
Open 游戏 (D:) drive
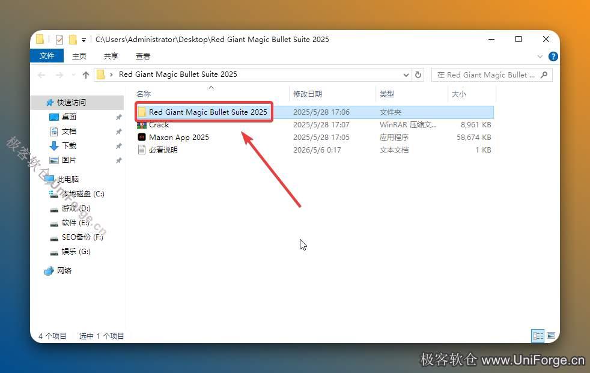pos(76,208)
